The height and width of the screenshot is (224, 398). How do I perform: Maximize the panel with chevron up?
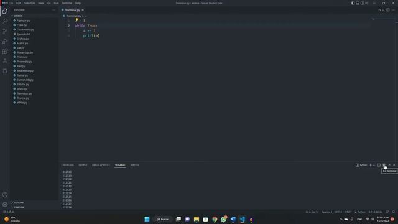point(389,165)
